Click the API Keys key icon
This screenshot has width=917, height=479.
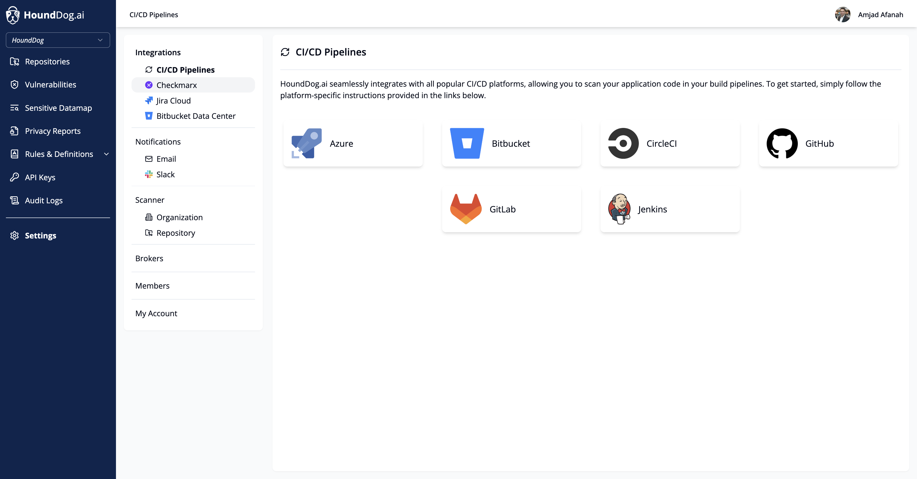pyautogui.click(x=14, y=177)
